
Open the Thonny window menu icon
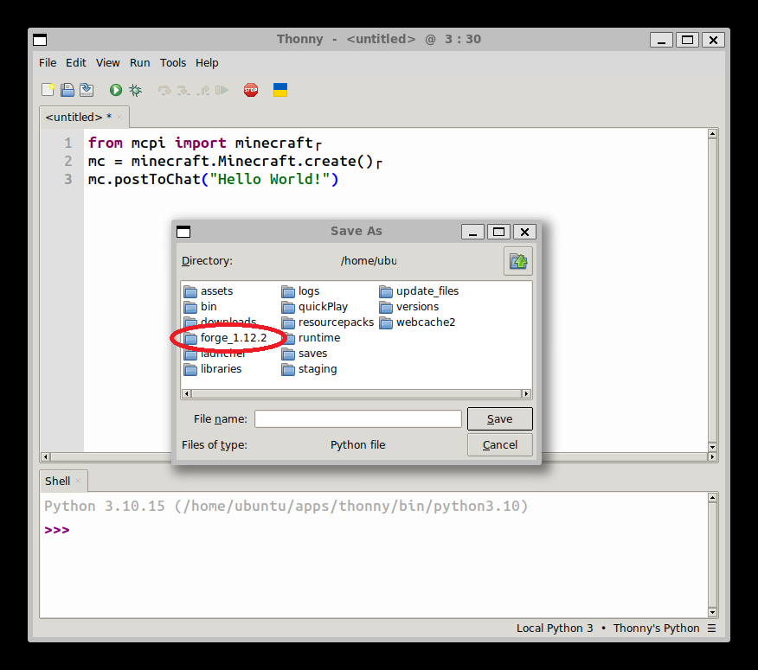point(40,40)
